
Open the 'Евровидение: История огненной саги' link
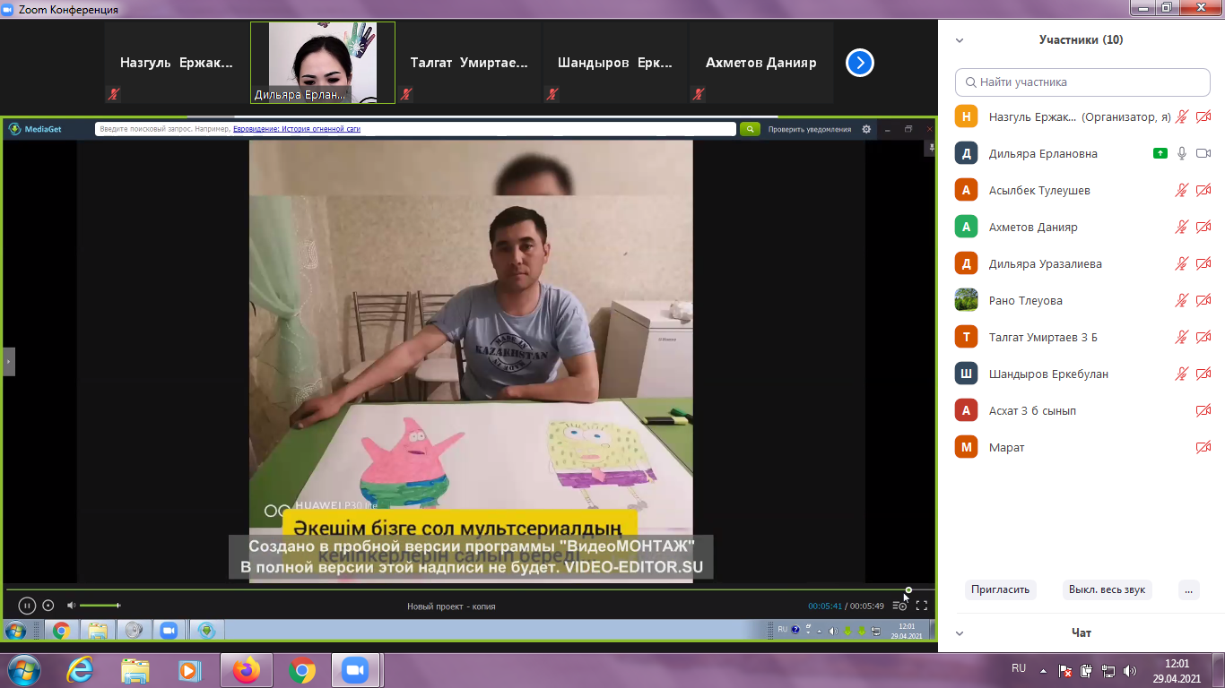[297, 129]
